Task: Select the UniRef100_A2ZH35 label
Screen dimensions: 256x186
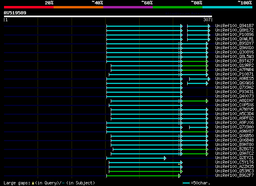Action: point(234,167)
